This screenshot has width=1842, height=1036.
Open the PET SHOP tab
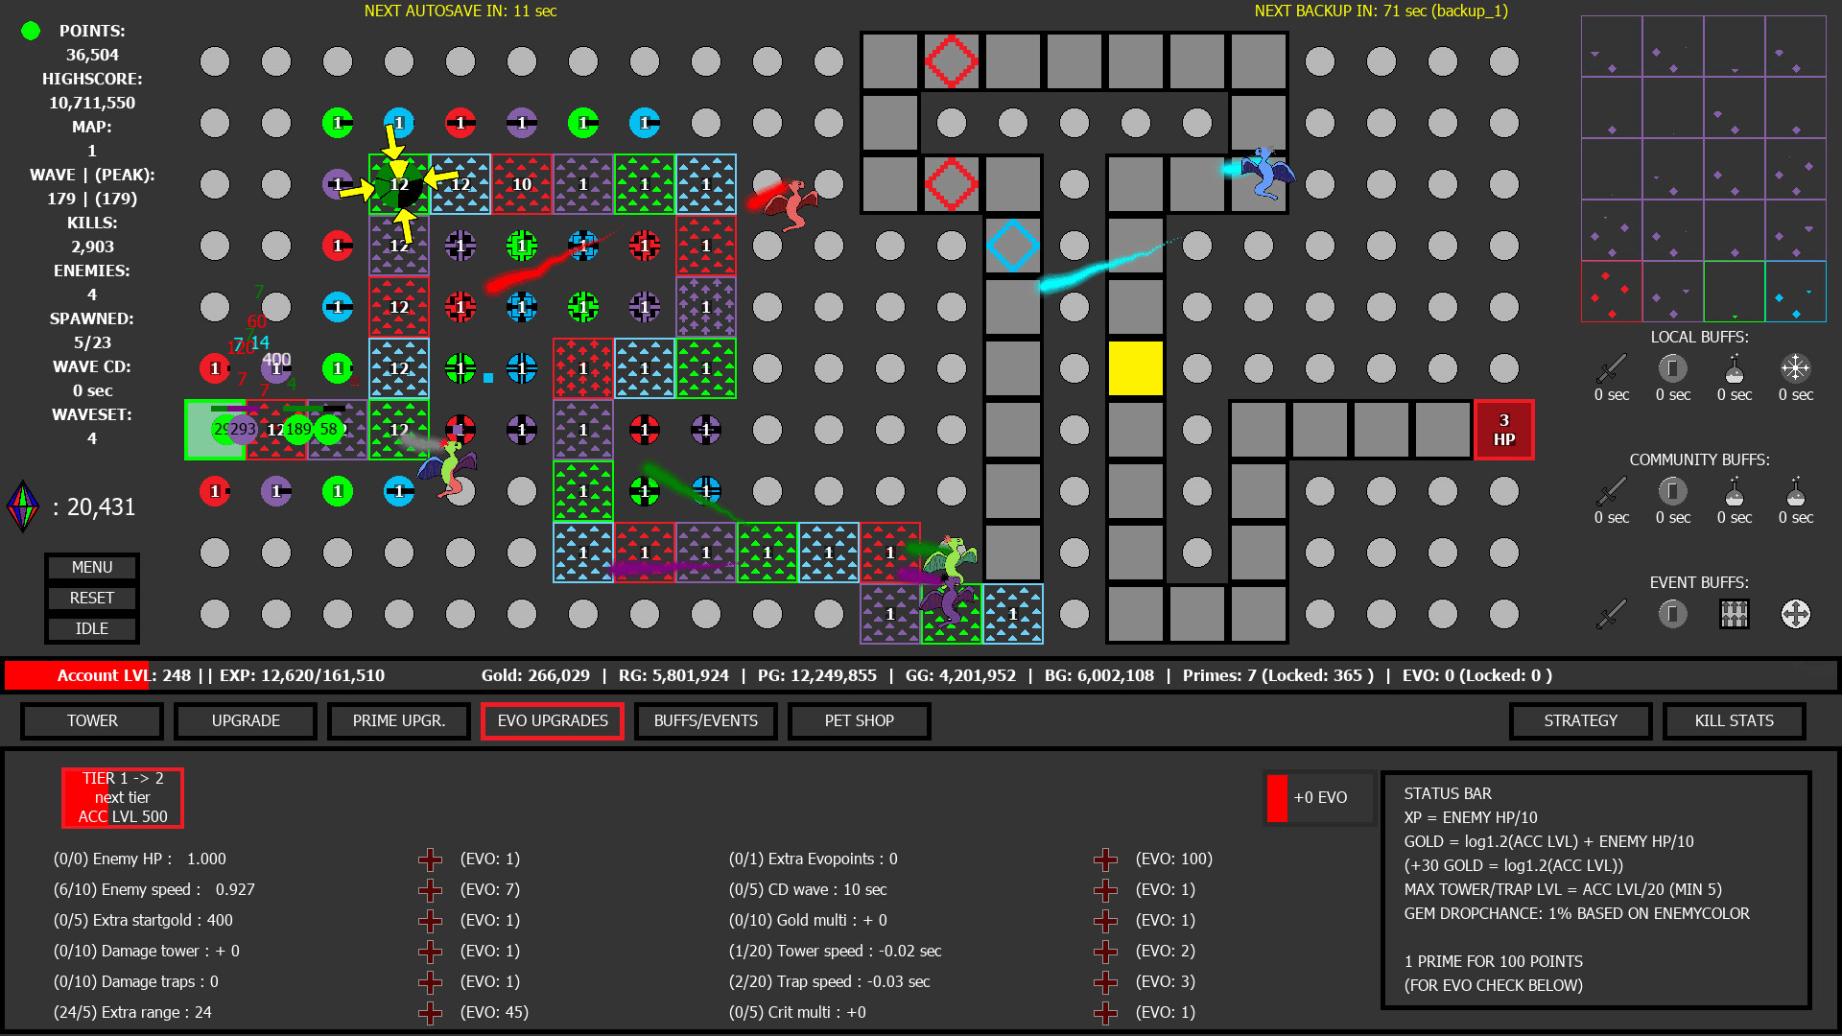click(859, 721)
